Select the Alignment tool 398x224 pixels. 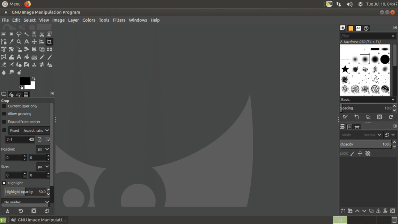(x=42, y=42)
